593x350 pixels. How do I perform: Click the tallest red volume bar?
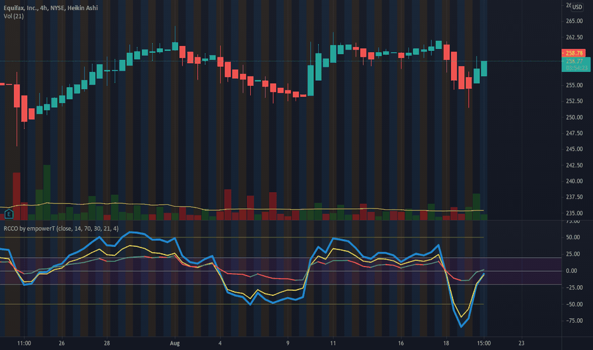17,197
